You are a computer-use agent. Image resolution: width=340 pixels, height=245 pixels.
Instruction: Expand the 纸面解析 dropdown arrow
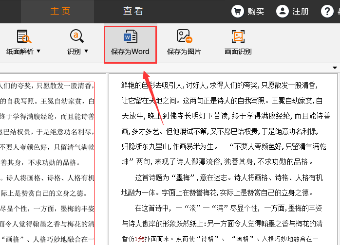38,51
